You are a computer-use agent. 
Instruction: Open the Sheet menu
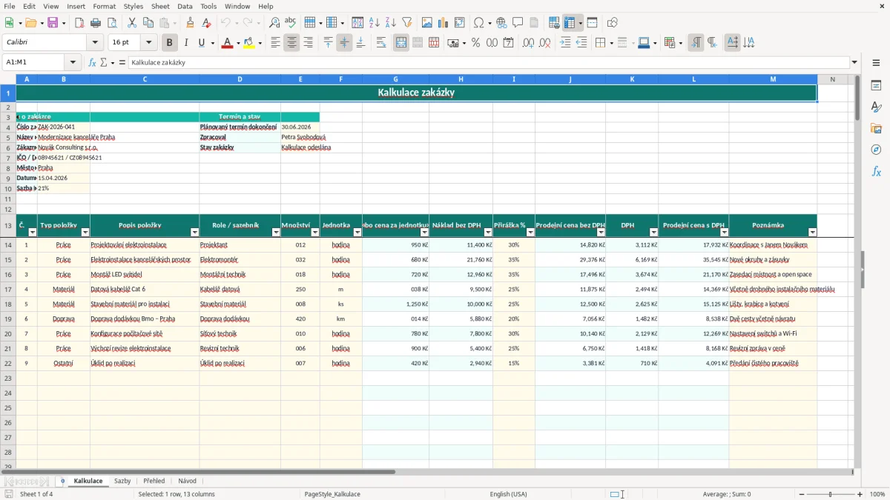160,6
